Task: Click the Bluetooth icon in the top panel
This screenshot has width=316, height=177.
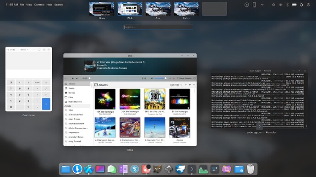Action: click(x=288, y=5)
